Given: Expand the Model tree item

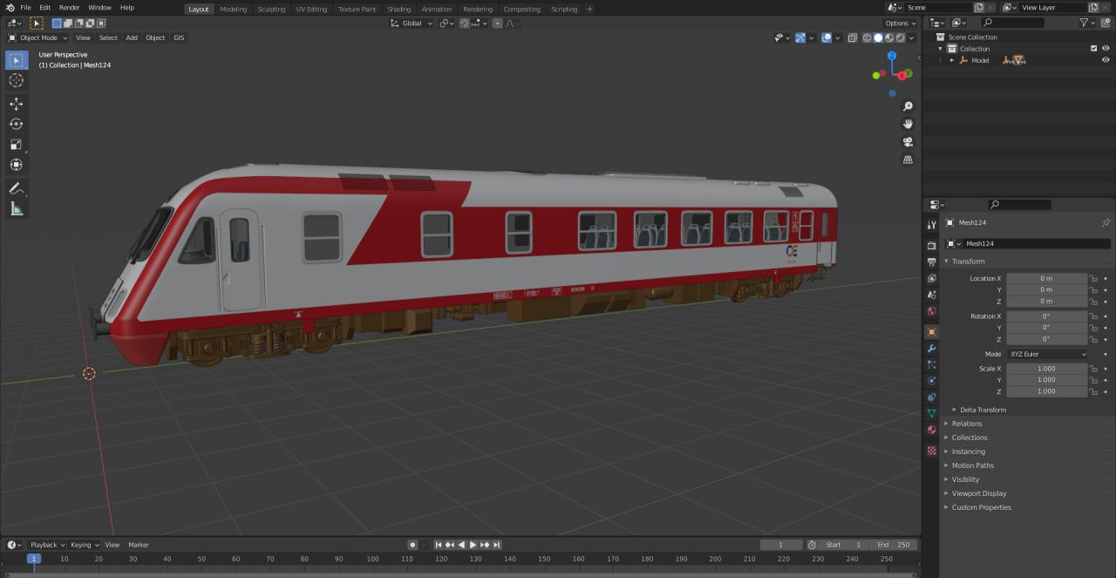Looking at the screenshot, I should click(952, 60).
